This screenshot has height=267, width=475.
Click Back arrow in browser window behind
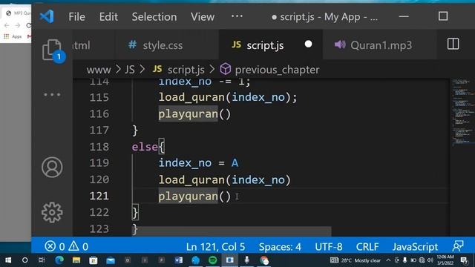click(x=7, y=26)
